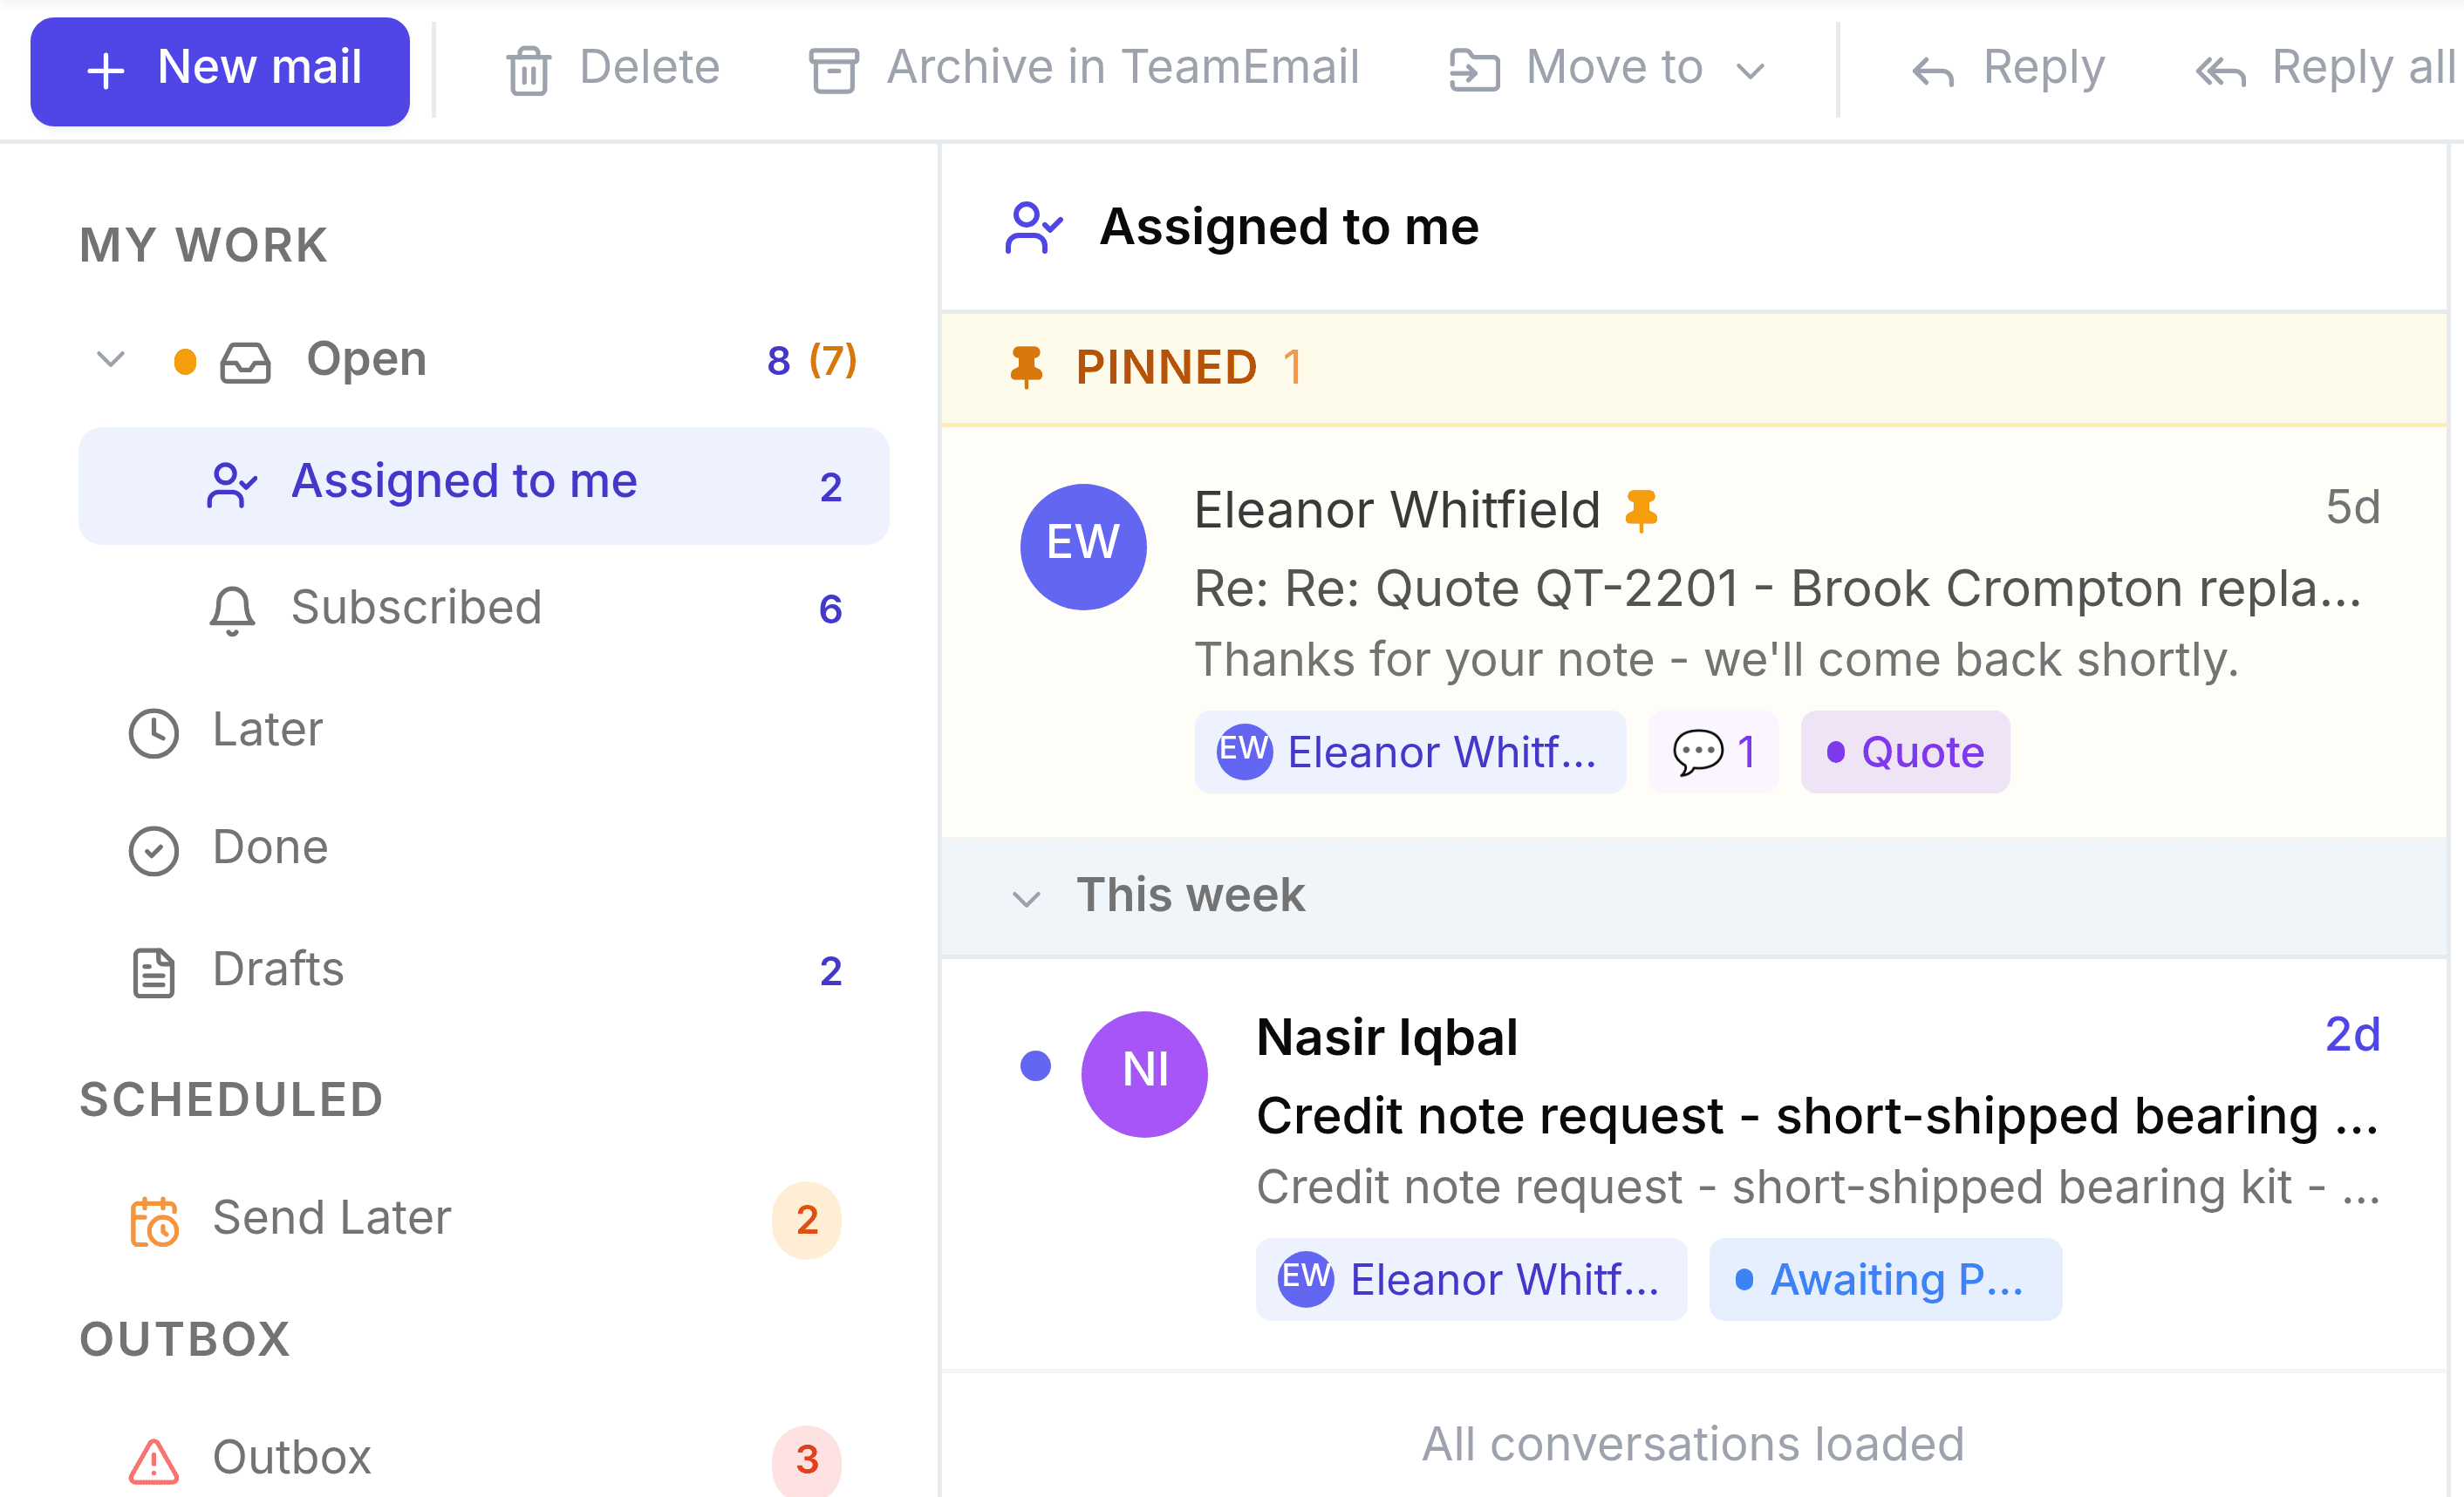Click the Archive in TeamEmail box icon
The height and width of the screenshot is (1497, 2464).
tap(833, 71)
